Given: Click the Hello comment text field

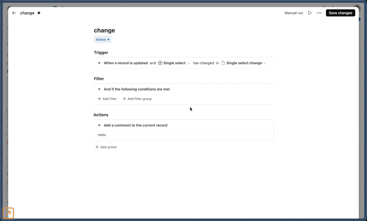Looking at the screenshot, I should 183,135.
